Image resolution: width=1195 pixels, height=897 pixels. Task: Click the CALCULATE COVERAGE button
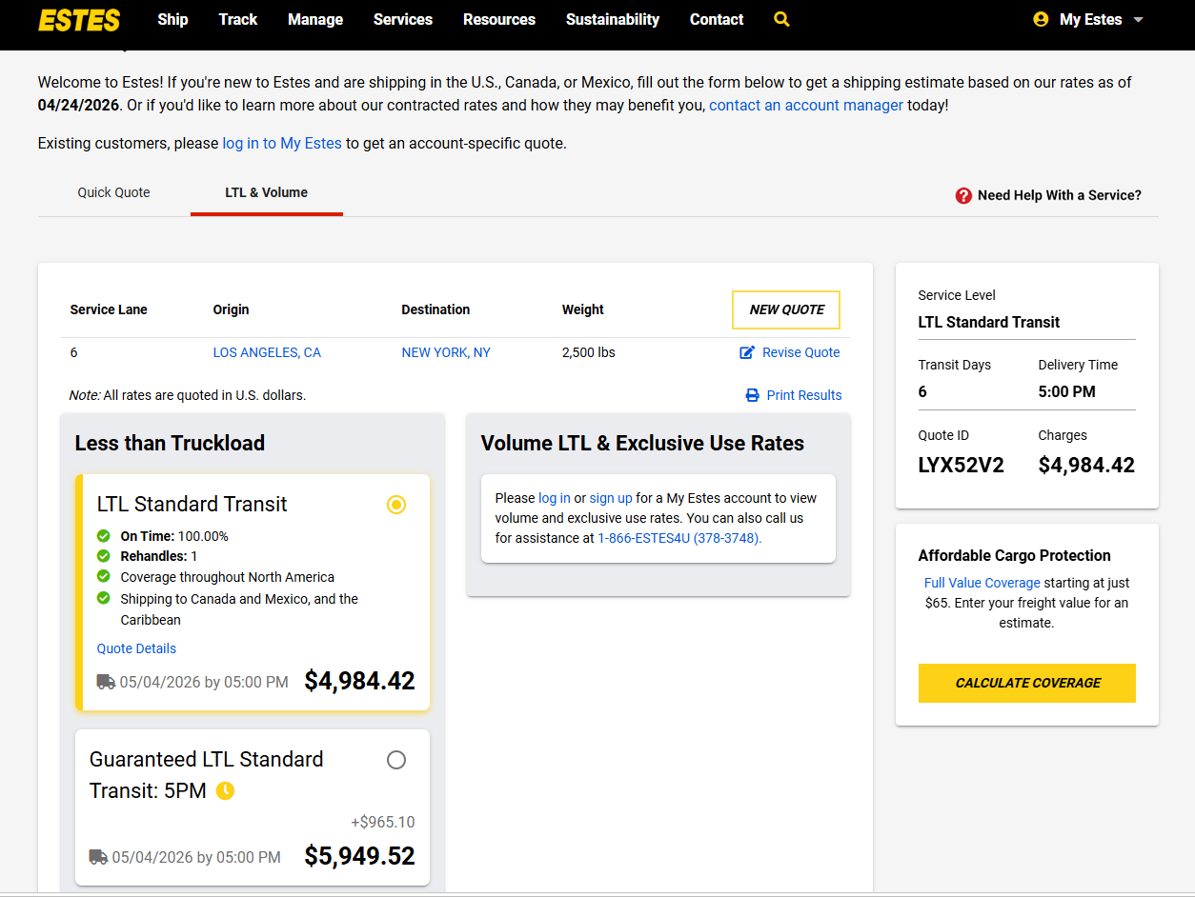1027,683
